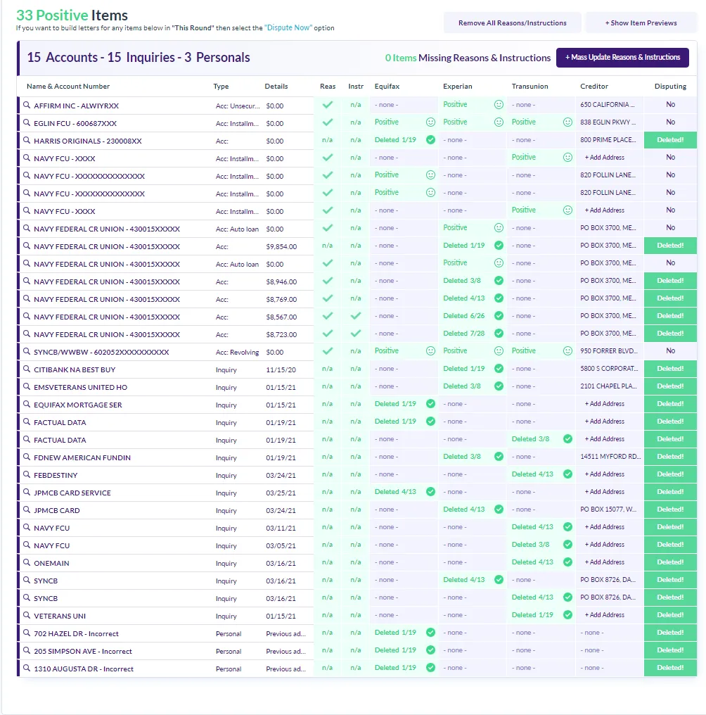
Task: Open magnifier for EQUIFAX MORTGAGE SER inquiry
Action: click(27, 405)
